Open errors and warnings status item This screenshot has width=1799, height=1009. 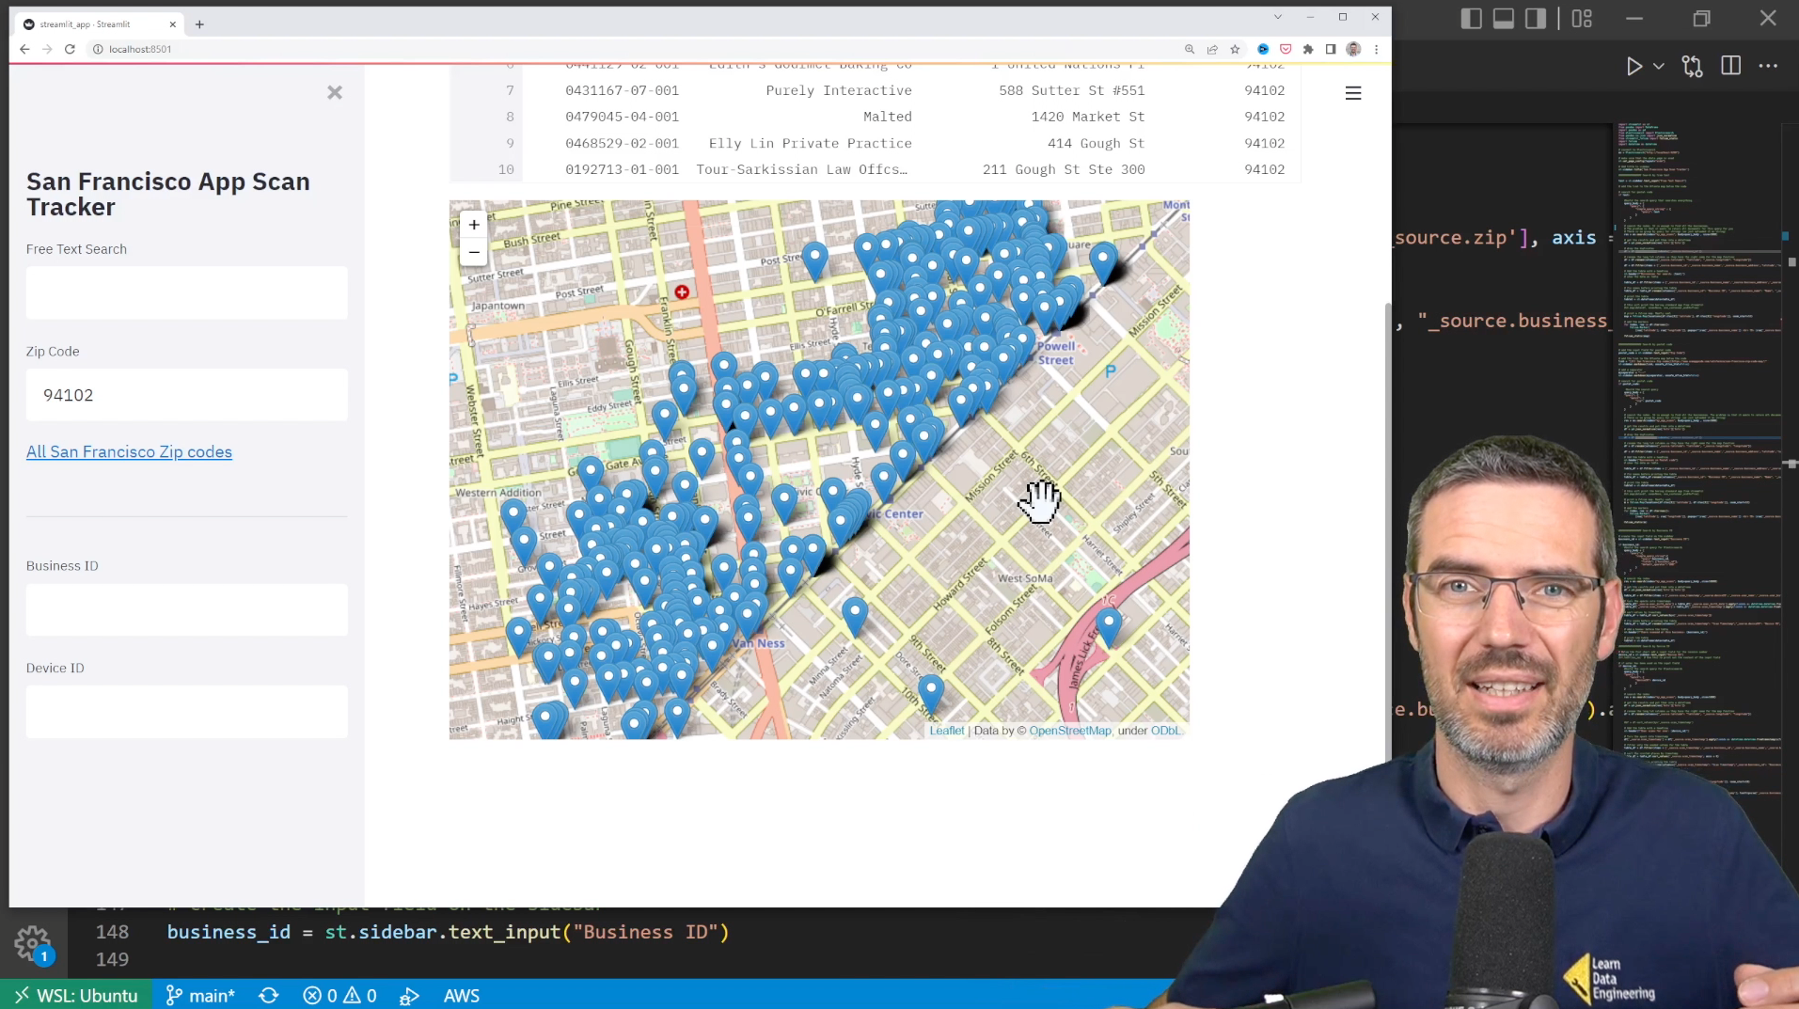pyautogui.click(x=340, y=995)
